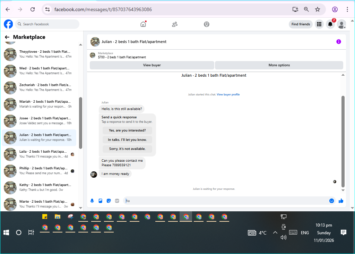The width and height of the screenshot is (355, 254).
Task: Send quick reply 'In talks. I'll let you know.'
Action: [x=127, y=139]
